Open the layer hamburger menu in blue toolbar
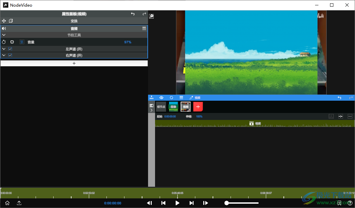Image resolution: width=355 pixels, height=208 pixels. pyautogui.click(x=181, y=98)
